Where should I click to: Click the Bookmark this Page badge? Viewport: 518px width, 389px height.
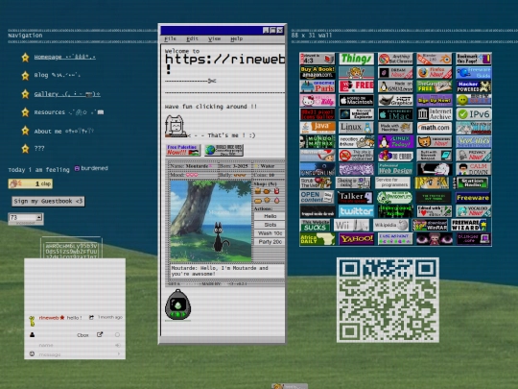[x=474, y=59]
